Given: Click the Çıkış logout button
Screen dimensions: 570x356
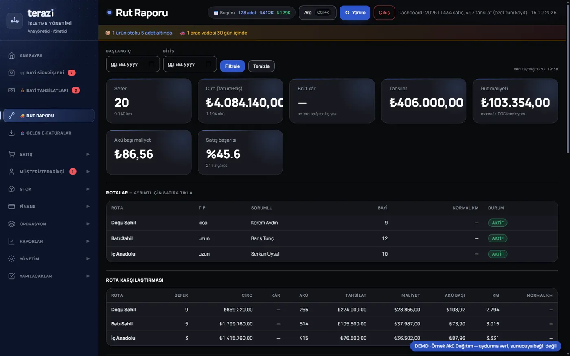Looking at the screenshot, I should [384, 13].
